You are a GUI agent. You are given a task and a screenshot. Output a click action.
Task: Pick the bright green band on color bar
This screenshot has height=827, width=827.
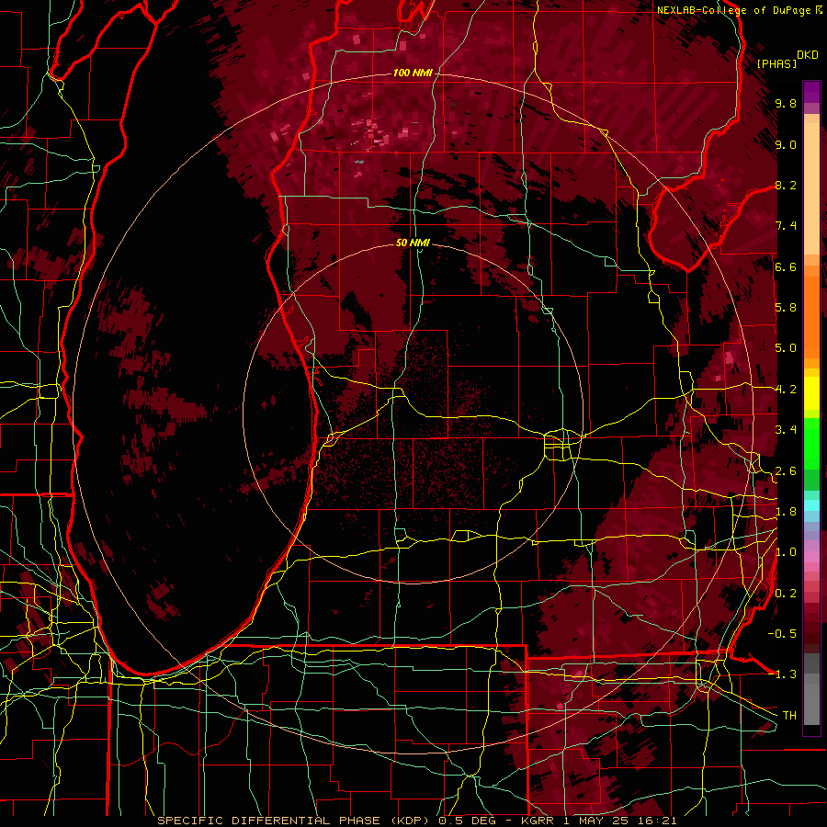click(811, 445)
